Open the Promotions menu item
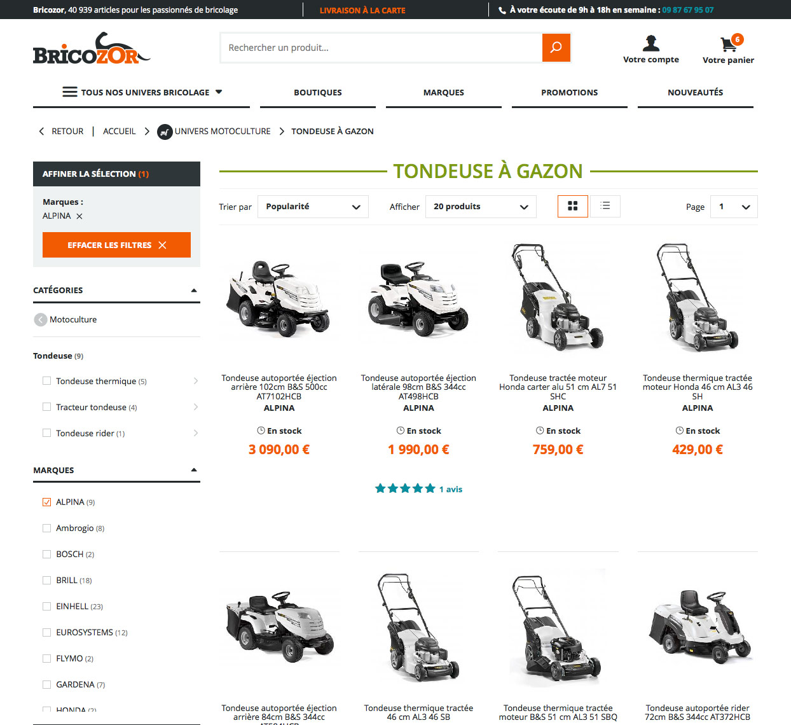791x725 pixels. click(570, 92)
